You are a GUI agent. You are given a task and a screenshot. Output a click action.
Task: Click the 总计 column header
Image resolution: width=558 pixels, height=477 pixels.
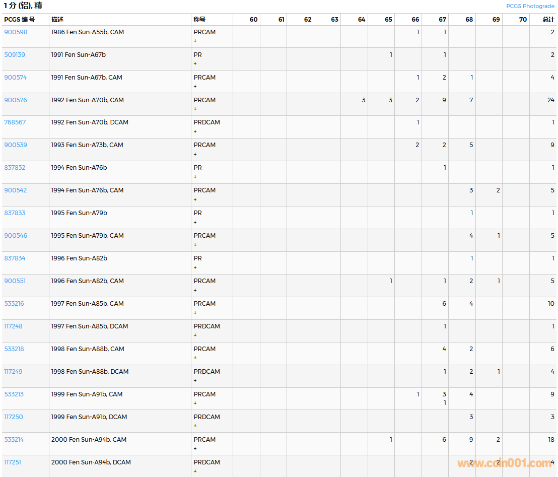coord(548,20)
